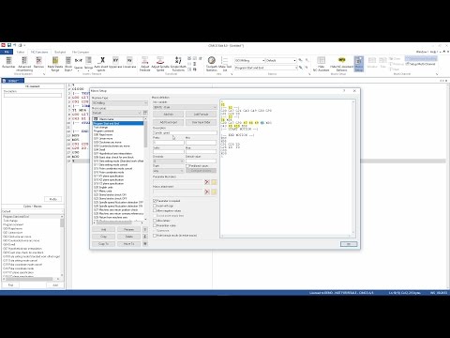Click OK in the Macro Setup dialog
450x338 pixels.
[349, 244]
